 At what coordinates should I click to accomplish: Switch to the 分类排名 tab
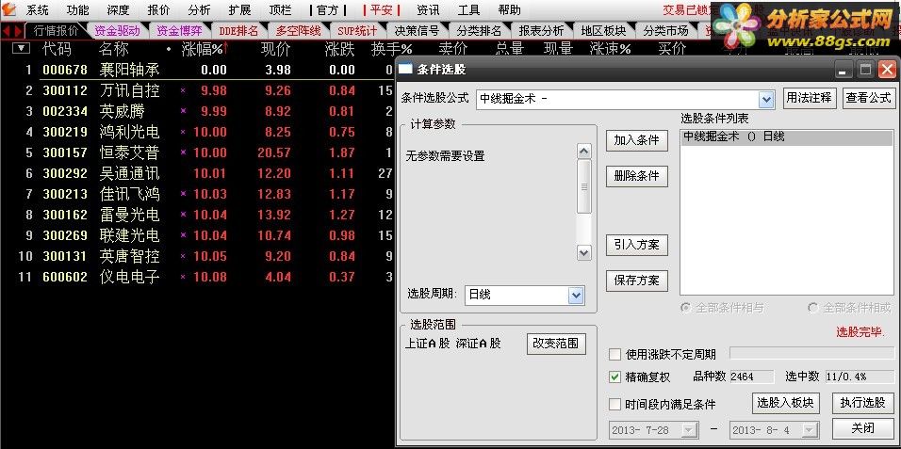click(479, 31)
